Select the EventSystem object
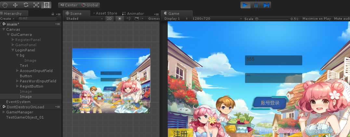 coord(18,102)
